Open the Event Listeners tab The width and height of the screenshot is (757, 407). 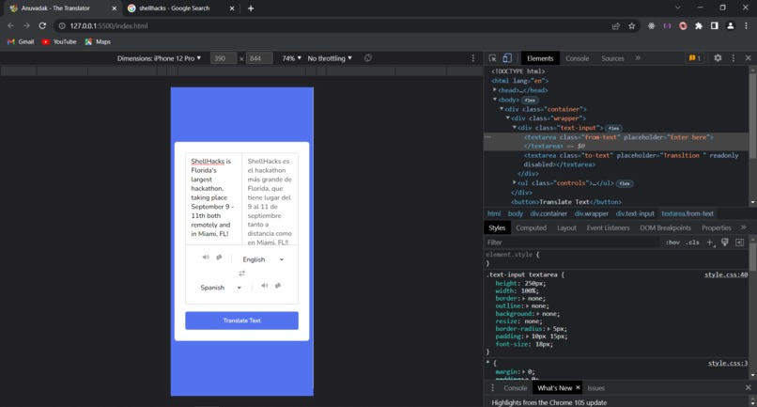click(x=608, y=227)
